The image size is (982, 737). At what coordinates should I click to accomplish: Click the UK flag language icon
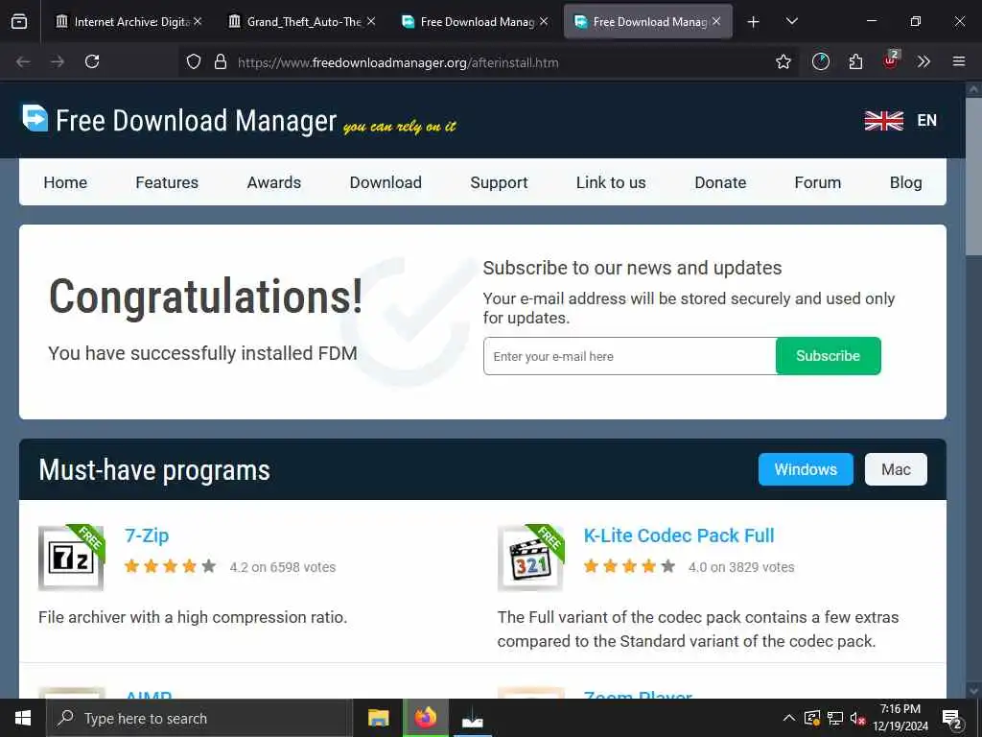883,120
